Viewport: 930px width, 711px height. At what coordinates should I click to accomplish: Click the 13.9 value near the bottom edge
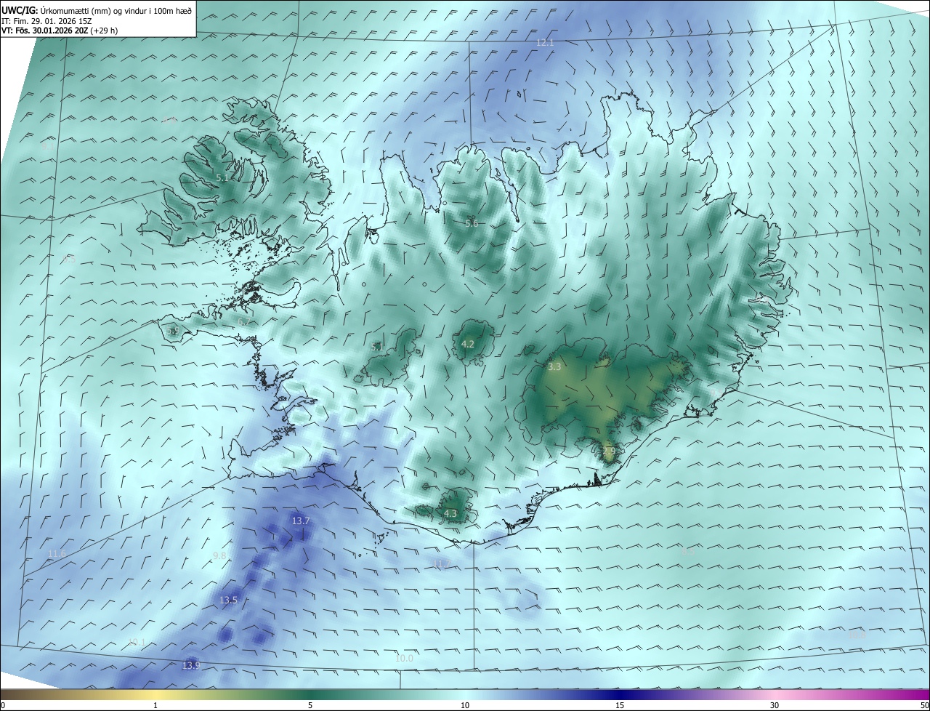[x=191, y=665]
